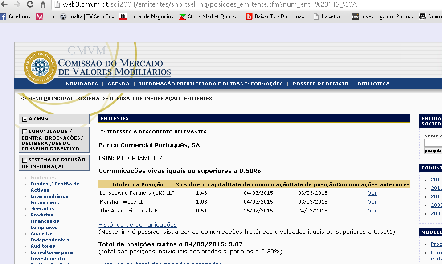This screenshot has height=264, width=442.
Task: Open the BIBLIOTECA menu item
Action: pyautogui.click(x=374, y=84)
